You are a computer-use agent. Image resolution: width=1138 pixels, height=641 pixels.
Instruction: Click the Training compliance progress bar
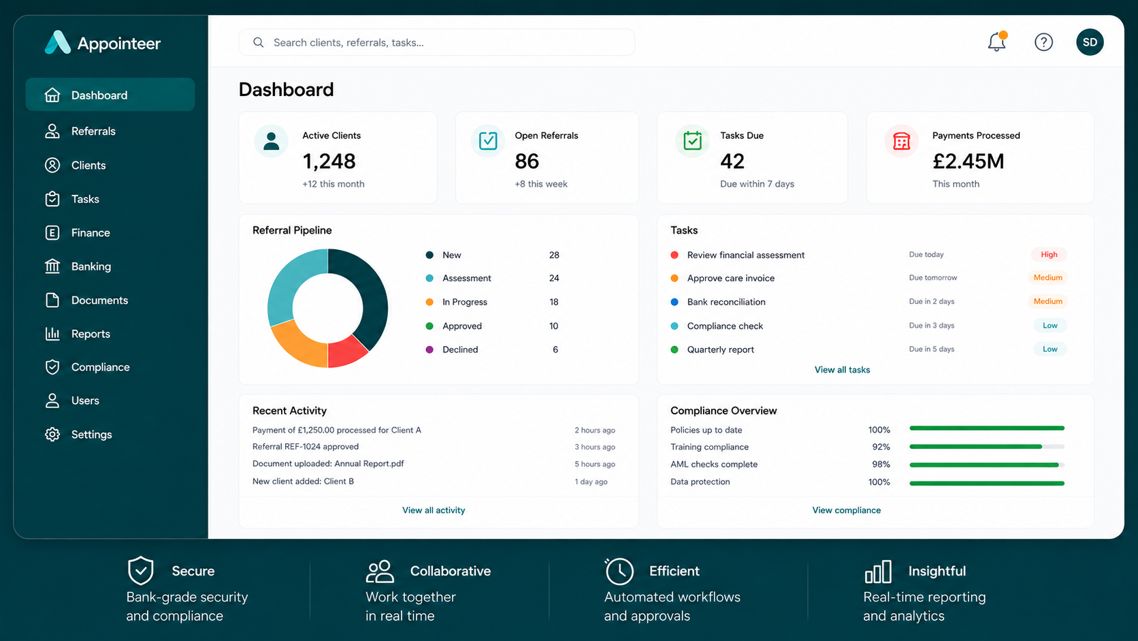[987, 447]
